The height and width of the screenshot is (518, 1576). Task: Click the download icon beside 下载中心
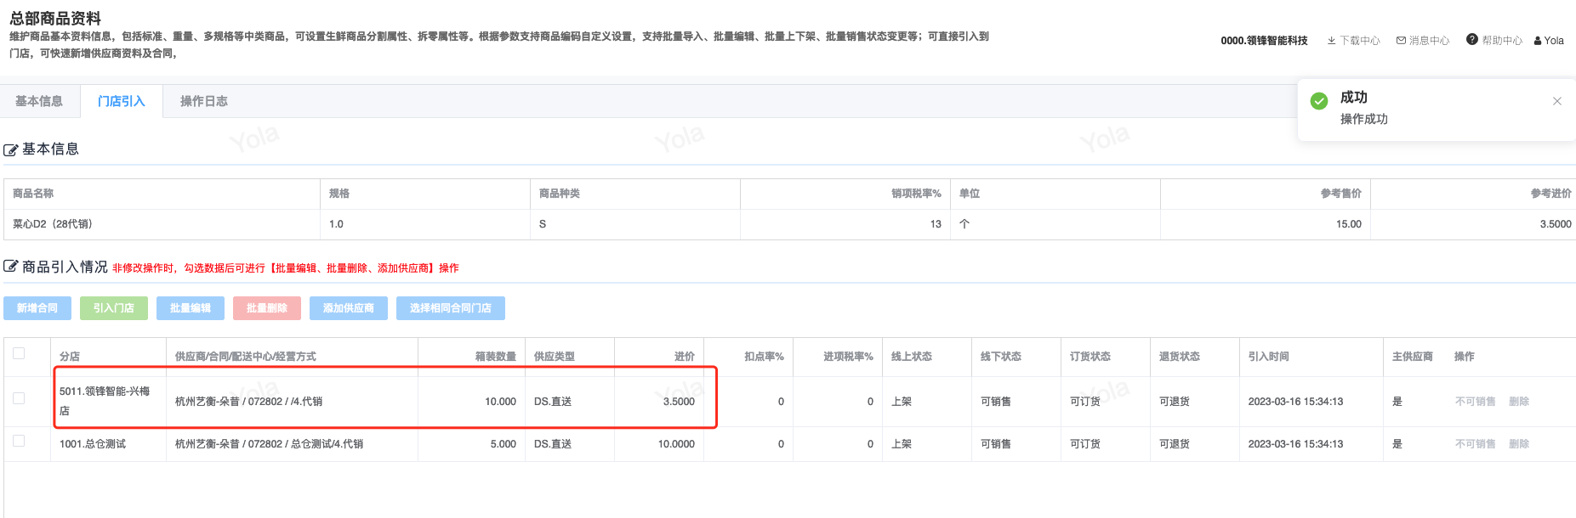[1331, 41]
